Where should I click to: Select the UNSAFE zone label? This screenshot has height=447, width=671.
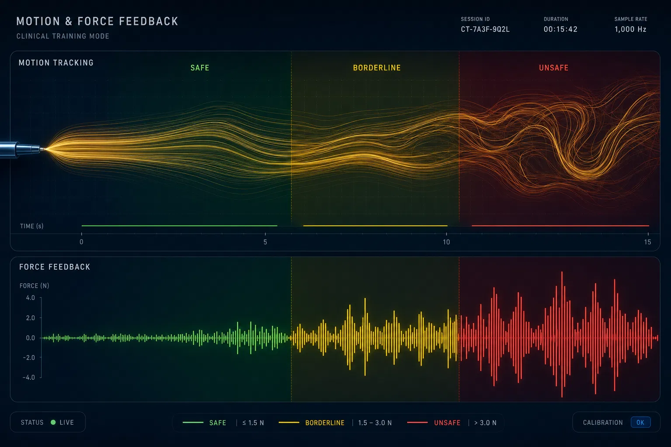(553, 68)
